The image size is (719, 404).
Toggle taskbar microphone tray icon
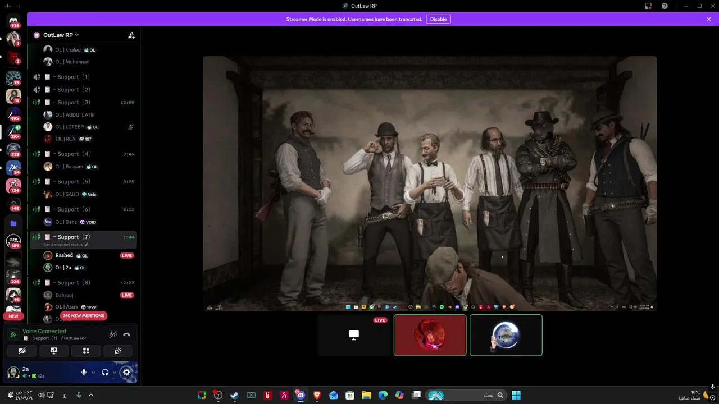point(79,395)
